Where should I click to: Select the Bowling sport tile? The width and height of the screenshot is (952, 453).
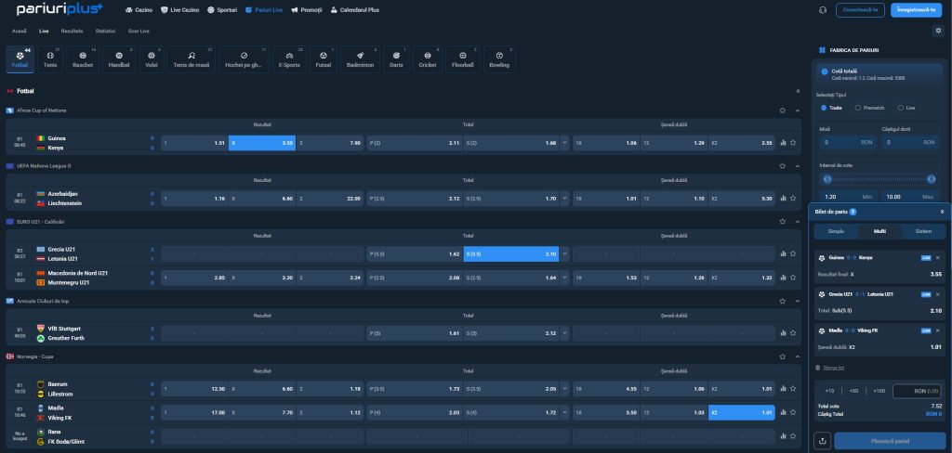(x=499, y=59)
